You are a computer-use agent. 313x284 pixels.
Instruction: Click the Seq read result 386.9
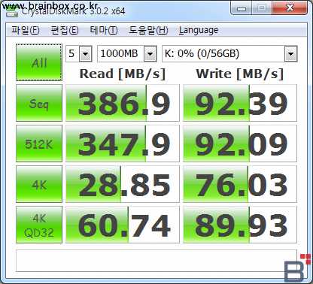123,103
